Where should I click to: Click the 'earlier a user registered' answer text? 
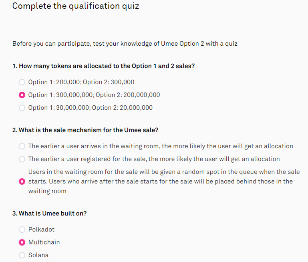pos(154,159)
